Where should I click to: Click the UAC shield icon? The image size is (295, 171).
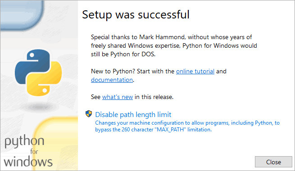(x=89, y=114)
